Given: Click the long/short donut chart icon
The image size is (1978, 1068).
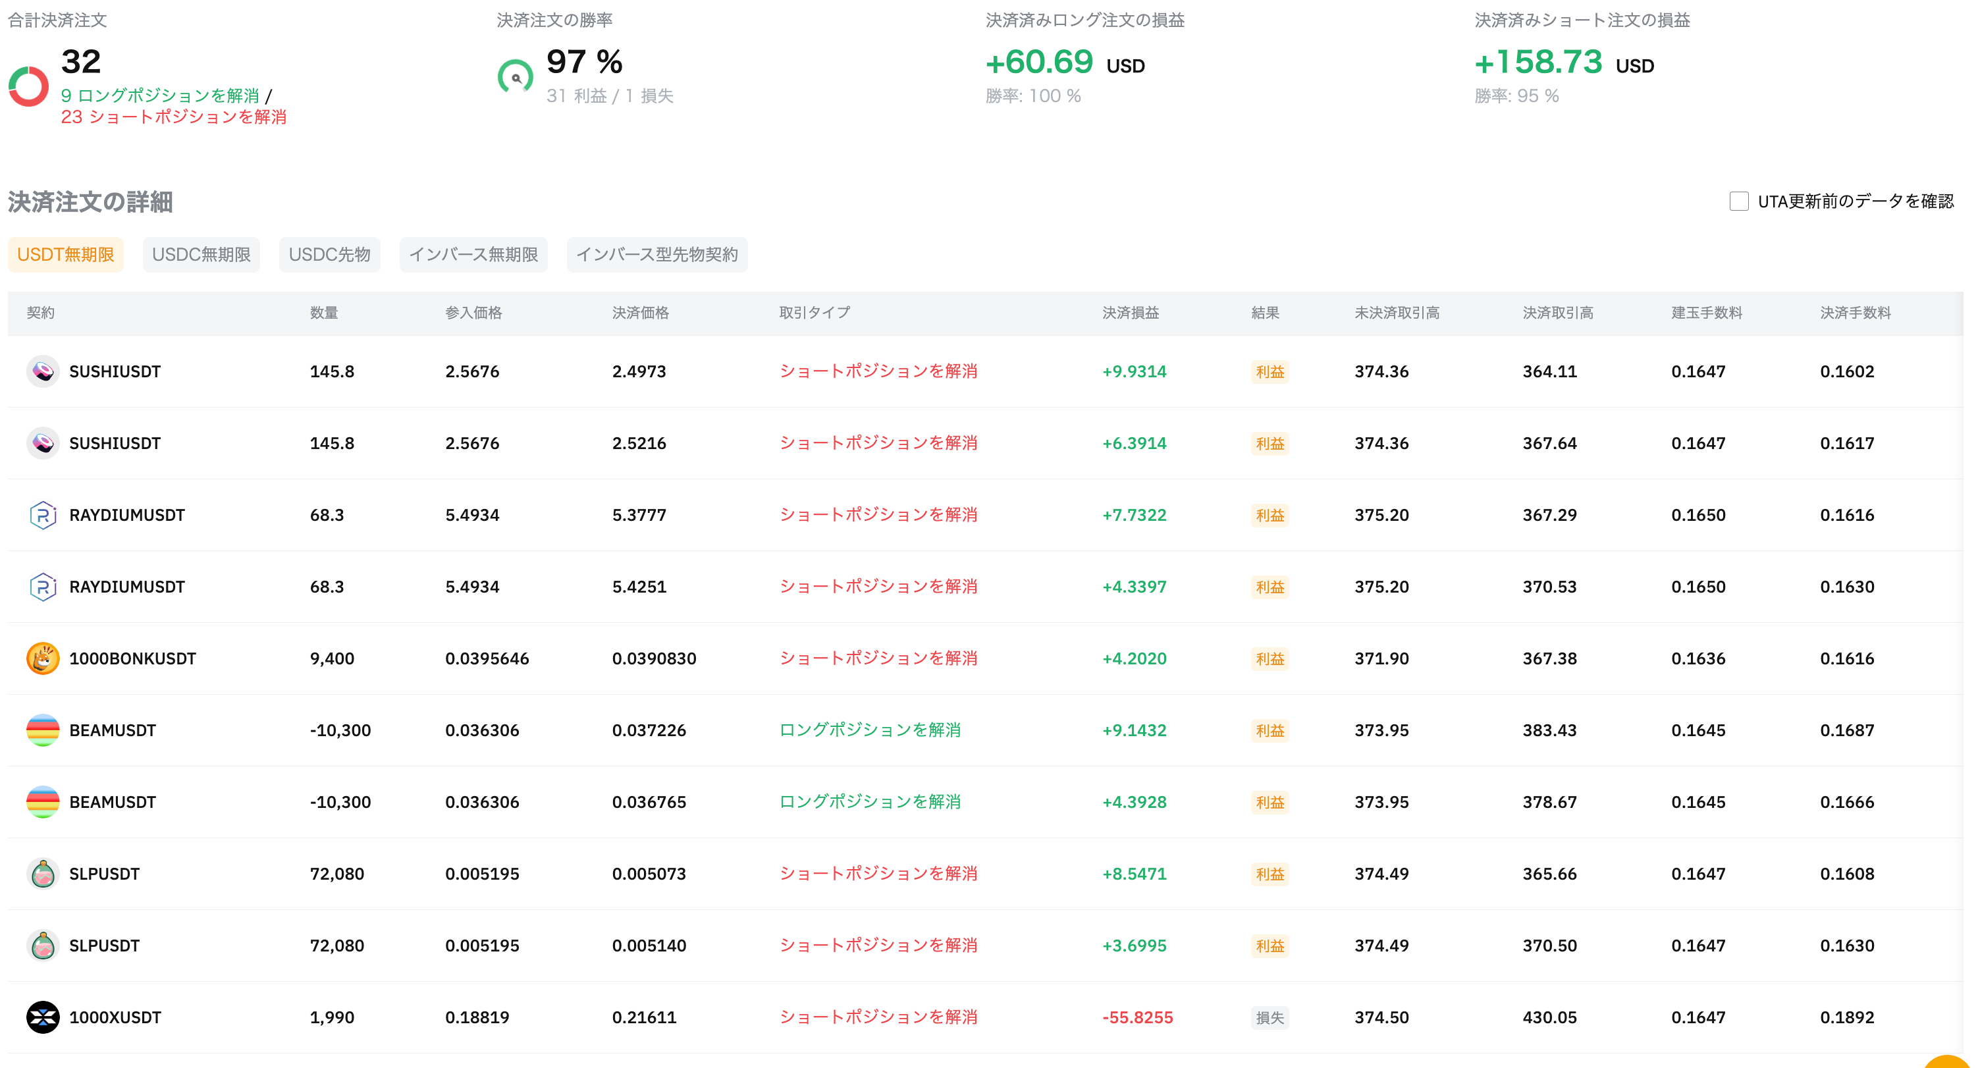Looking at the screenshot, I should 28,86.
